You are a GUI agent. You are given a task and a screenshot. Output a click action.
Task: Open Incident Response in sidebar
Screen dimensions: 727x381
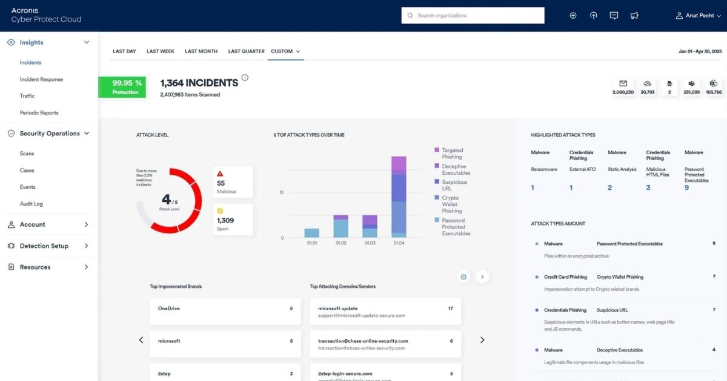tap(41, 79)
